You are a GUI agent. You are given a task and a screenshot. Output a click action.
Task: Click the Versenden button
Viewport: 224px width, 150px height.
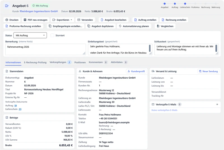85,20
